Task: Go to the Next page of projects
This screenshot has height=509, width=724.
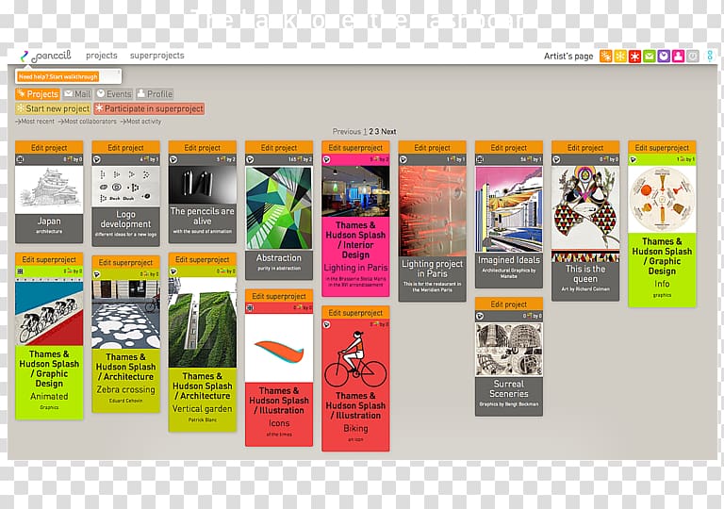Action: pyautogui.click(x=388, y=132)
